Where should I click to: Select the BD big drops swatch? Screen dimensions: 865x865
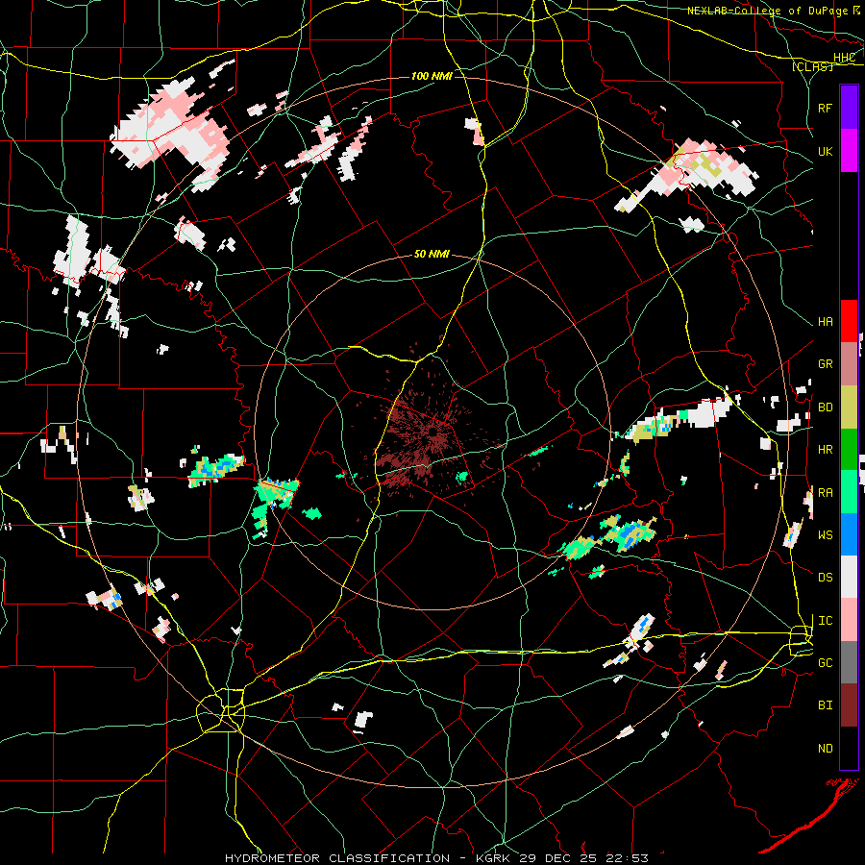pyautogui.click(x=849, y=408)
